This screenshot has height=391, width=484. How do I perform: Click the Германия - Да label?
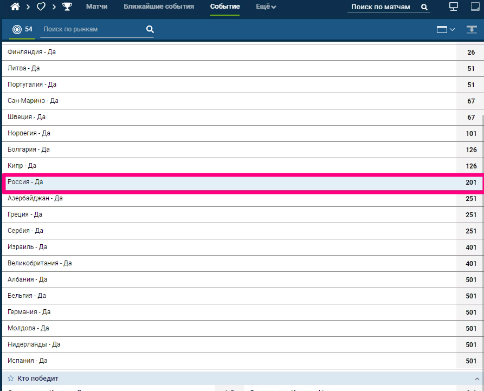(x=29, y=312)
